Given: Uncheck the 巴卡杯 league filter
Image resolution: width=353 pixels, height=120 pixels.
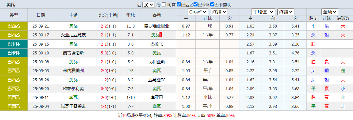Looking at the screenshot, I should (x=195, y=5).
